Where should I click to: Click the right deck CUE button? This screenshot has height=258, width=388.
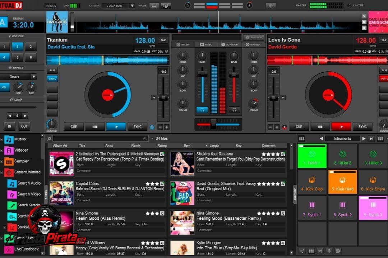click(299, 126)
